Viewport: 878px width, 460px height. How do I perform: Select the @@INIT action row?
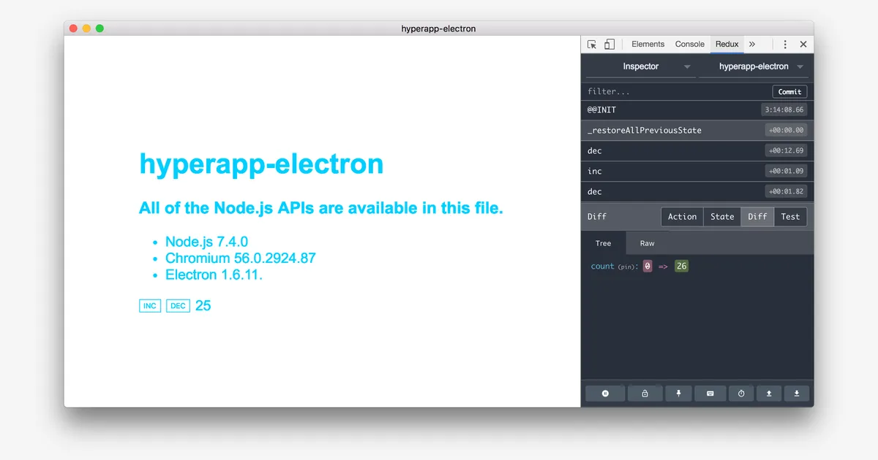pos(697,110)
